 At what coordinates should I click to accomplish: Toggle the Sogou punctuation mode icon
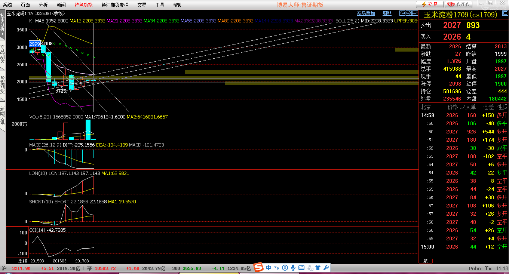[x=277, y=268]
